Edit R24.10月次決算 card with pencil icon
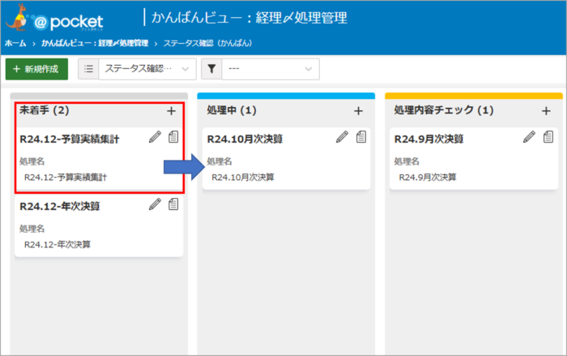 (x=342, y=137)
